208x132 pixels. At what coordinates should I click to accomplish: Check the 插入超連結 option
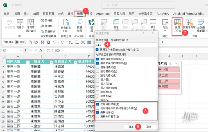98,88
